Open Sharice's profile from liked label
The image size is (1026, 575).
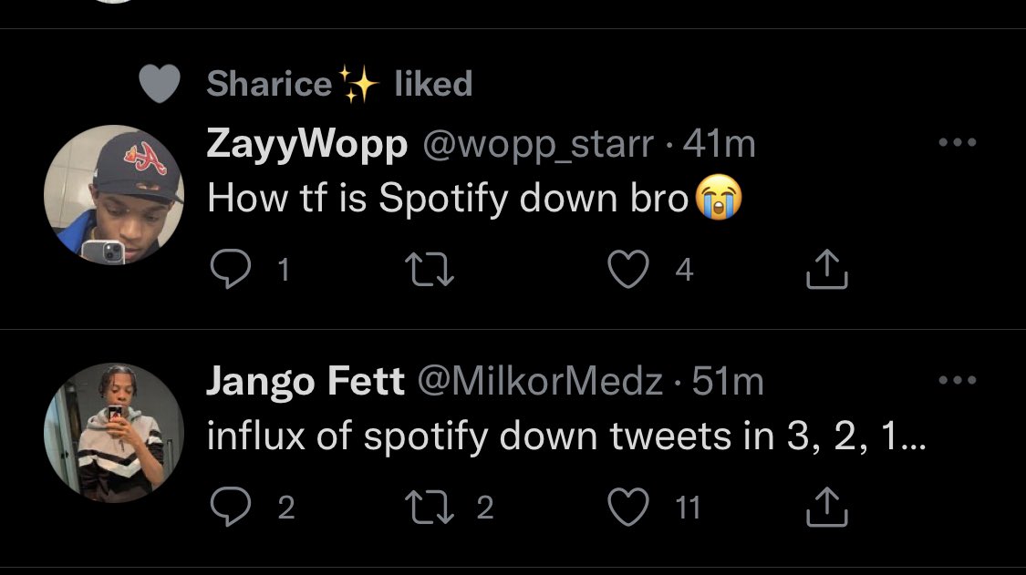pyautogui.click(x=270, y=85)
